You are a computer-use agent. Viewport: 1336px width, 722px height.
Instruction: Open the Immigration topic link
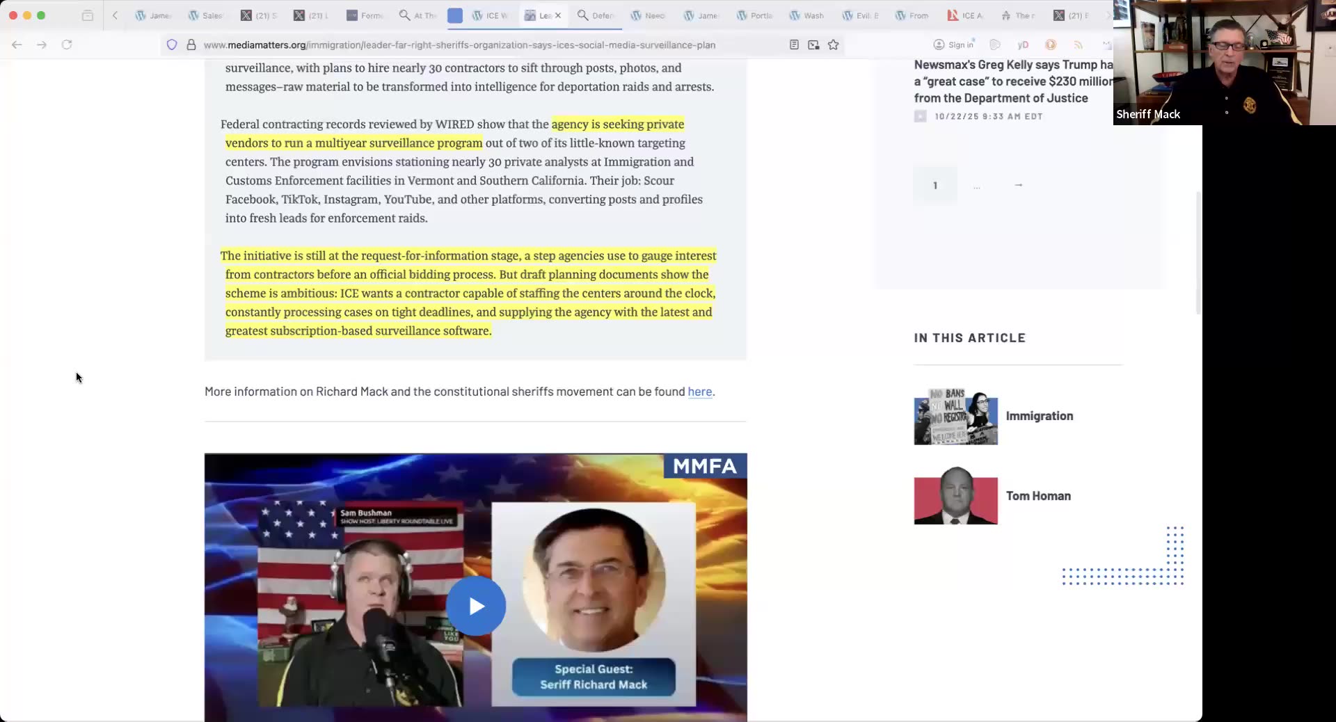click(x=1040, y=416)
